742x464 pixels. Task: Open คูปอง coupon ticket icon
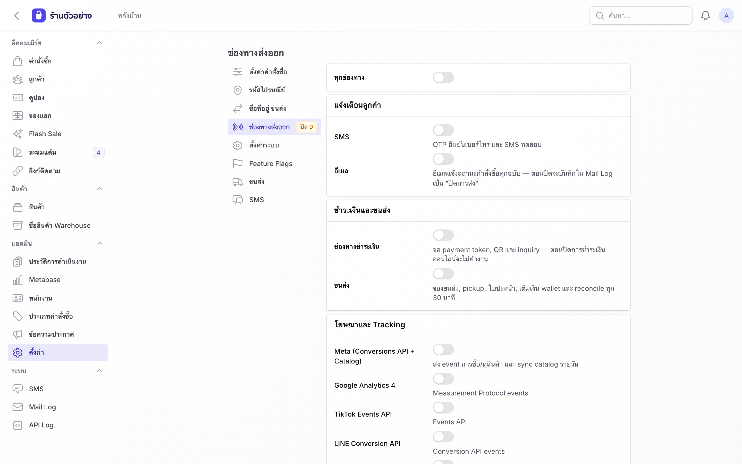click(18, 98)
